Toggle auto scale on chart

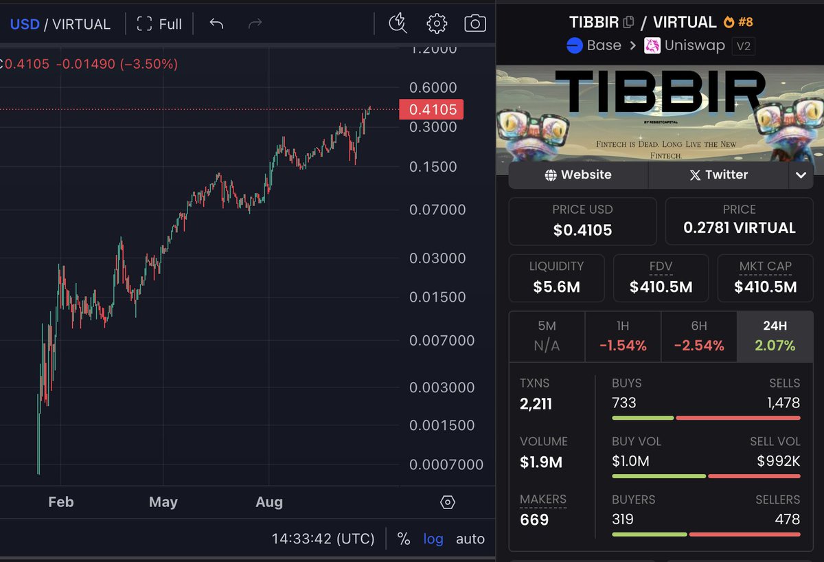point(470,539)
